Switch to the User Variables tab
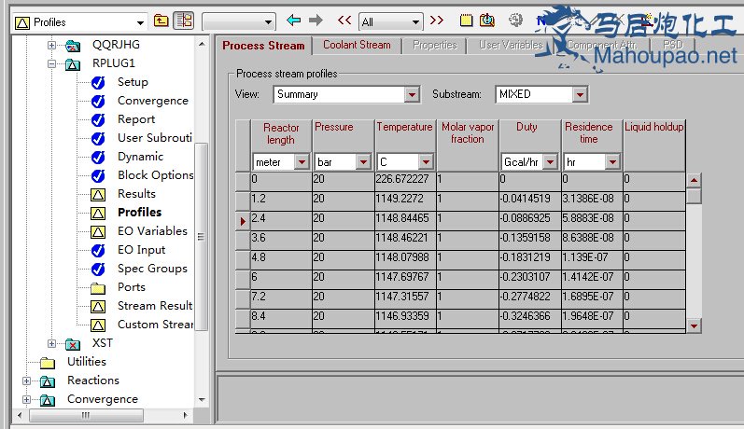 [511, 45]
